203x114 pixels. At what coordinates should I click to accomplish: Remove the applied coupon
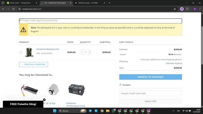click(177, 54)
